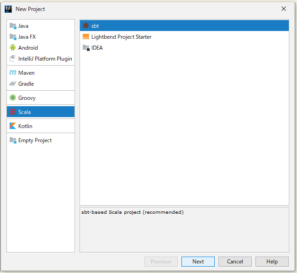Pick Kotlin from the project list

tap(41, 126)
